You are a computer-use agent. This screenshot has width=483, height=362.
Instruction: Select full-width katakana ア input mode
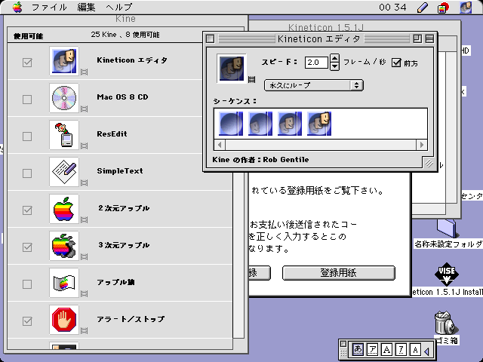pyautogui.click(x=372, y=349)
